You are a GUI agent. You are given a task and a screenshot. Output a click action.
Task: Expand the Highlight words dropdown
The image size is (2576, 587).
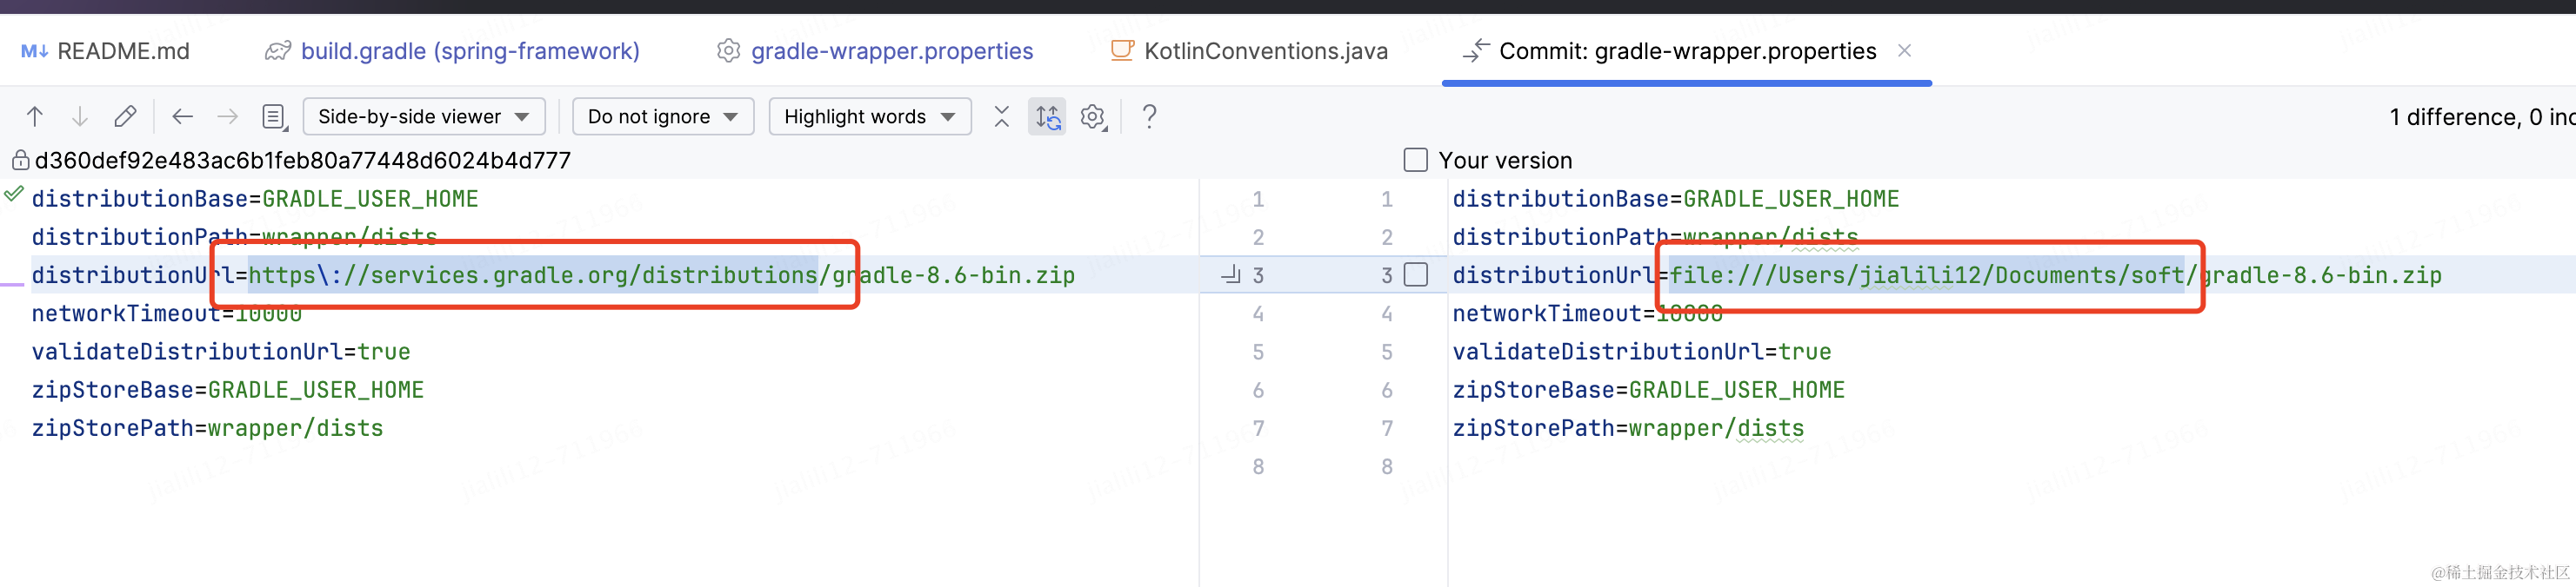coord(870,117)
